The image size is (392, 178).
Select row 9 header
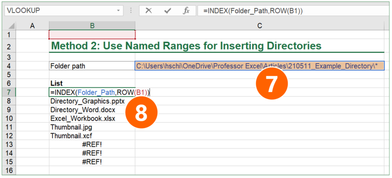(9, 110)
